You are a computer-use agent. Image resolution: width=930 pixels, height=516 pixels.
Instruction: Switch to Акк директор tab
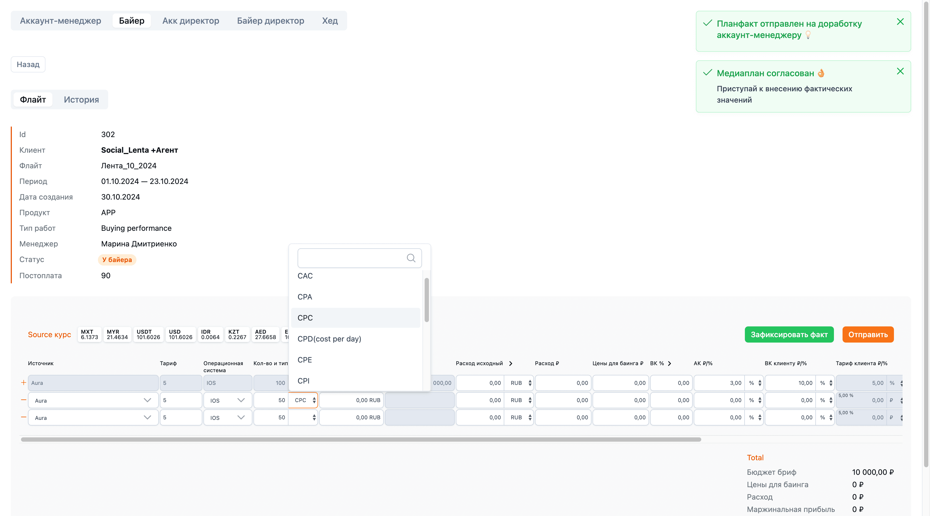(x=191, y=20)
